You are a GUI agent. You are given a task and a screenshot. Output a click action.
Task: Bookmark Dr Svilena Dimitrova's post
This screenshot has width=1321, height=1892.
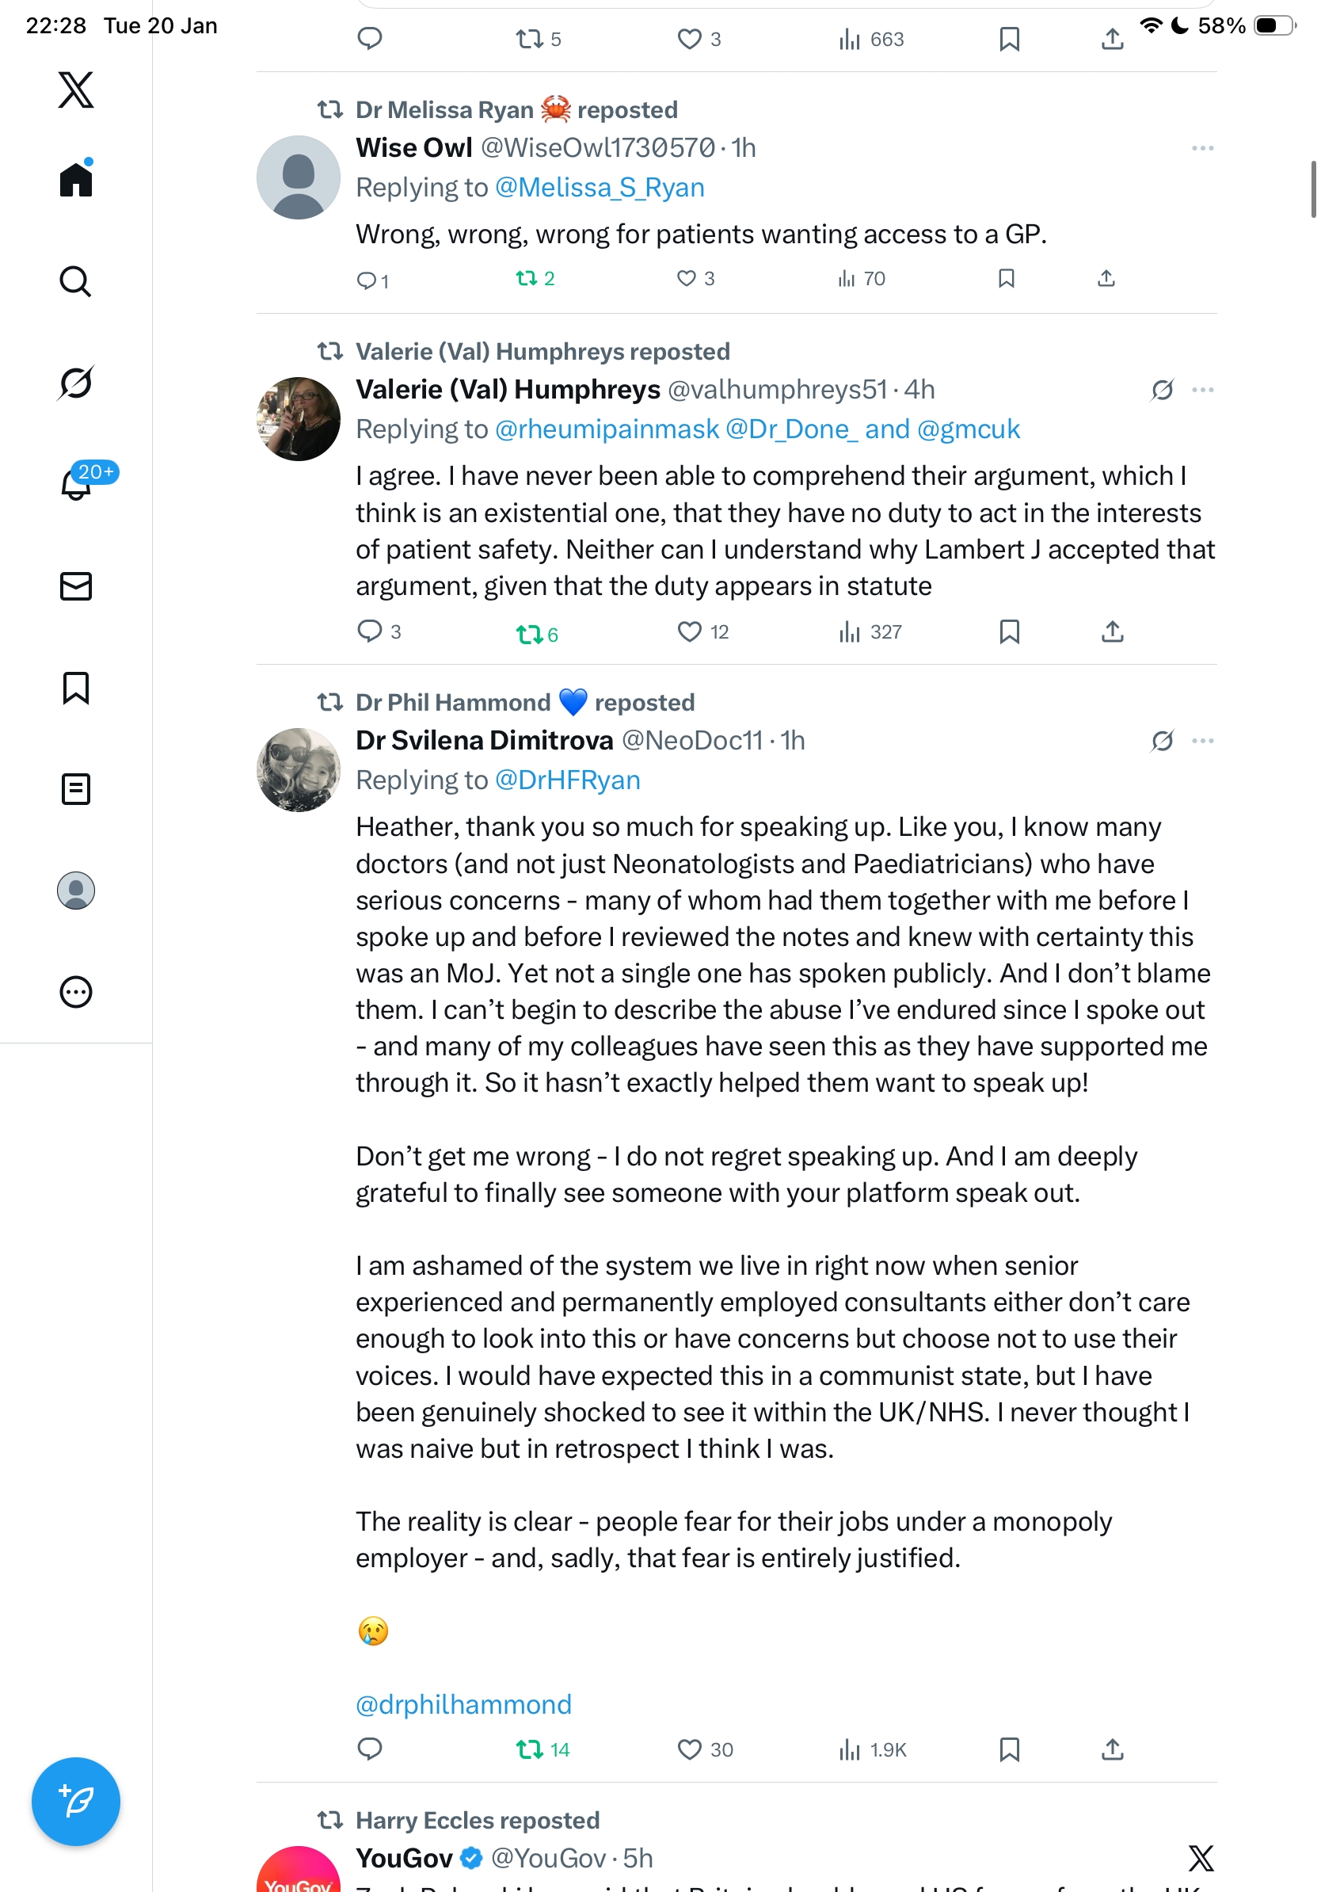1009,1749
